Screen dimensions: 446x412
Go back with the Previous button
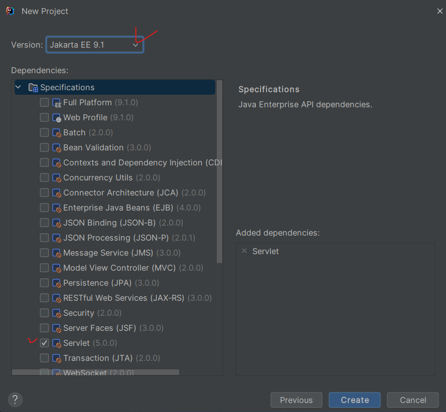pos(296,400)
